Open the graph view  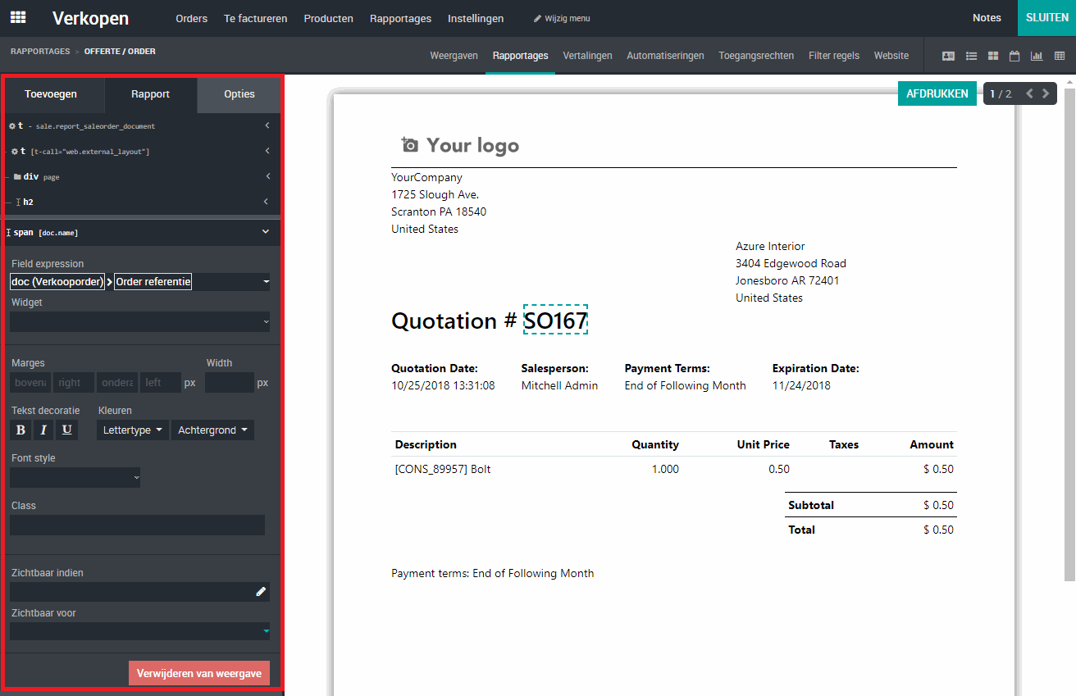pos(1037,56)
